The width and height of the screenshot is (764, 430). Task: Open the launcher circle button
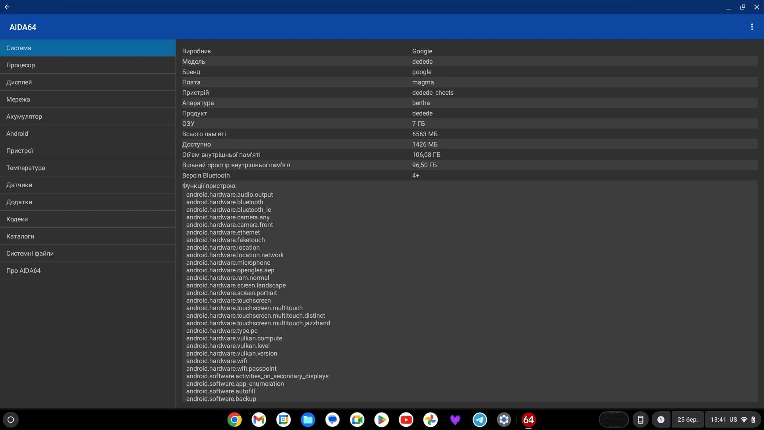[x=11, y=420]
